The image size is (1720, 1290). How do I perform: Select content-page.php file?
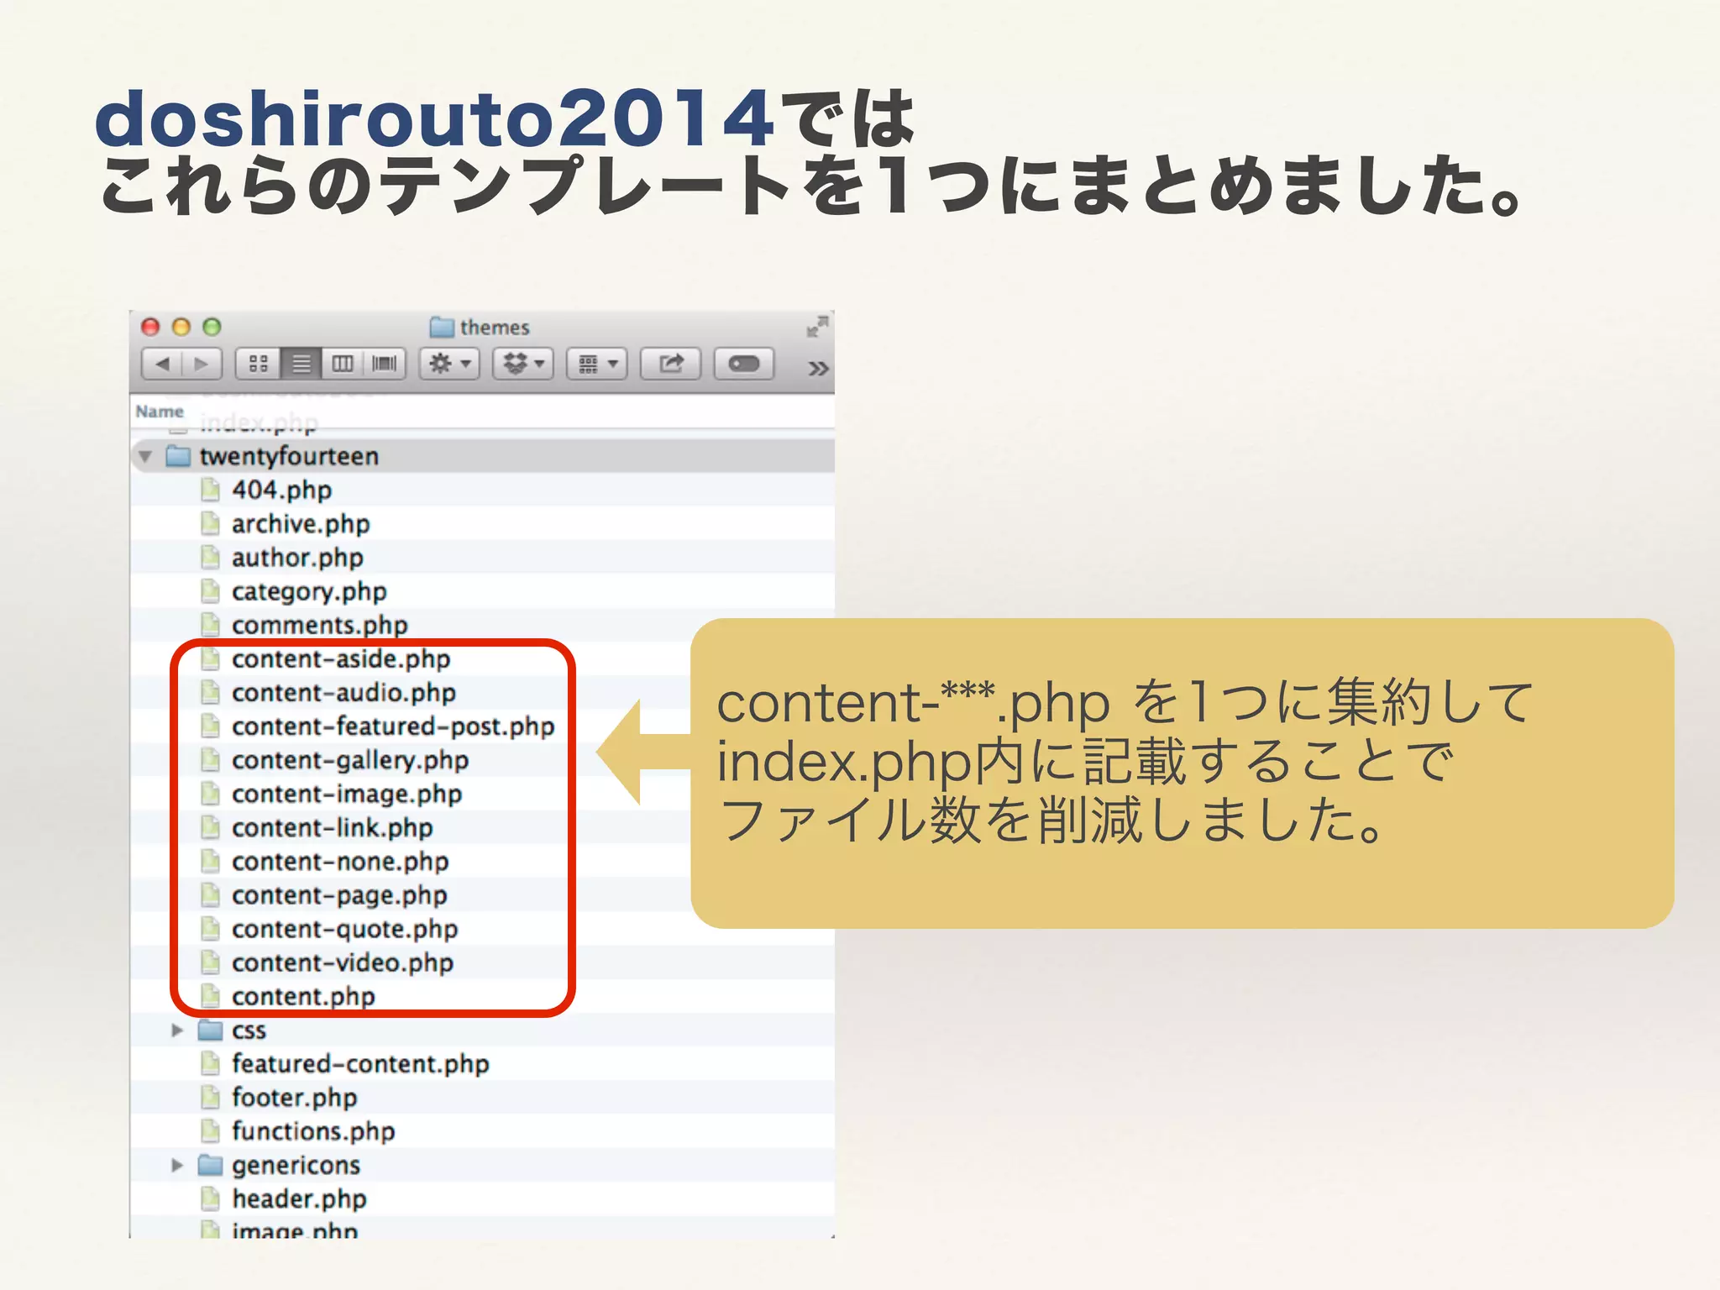click(x=339, y=895)
